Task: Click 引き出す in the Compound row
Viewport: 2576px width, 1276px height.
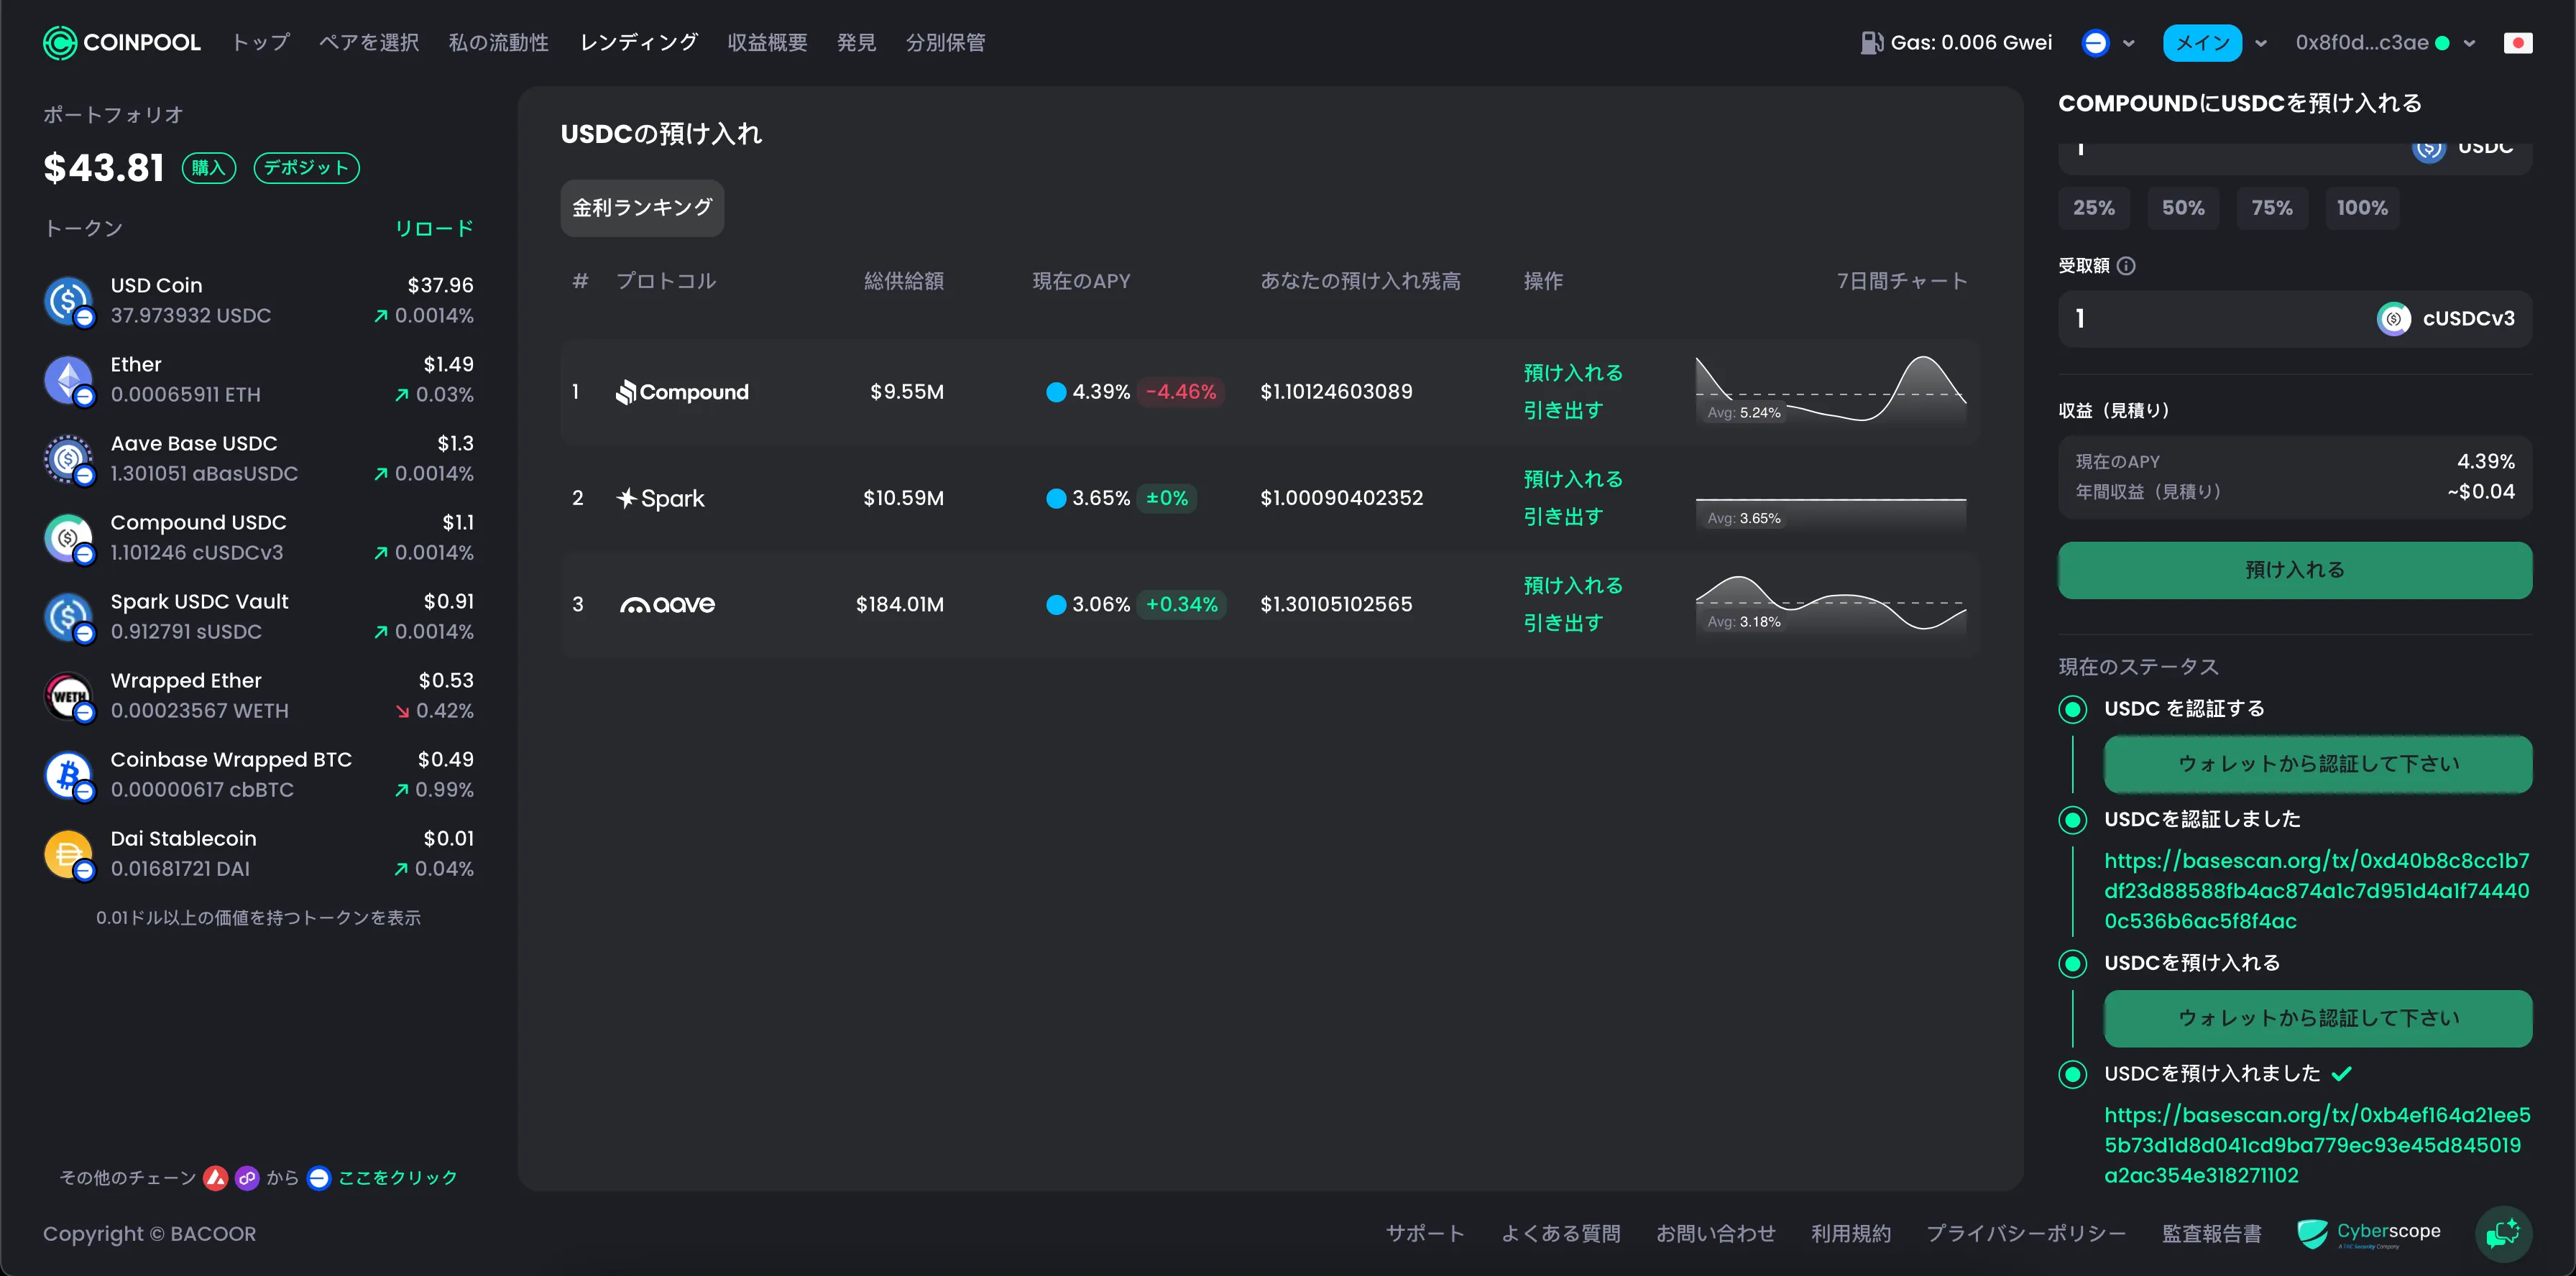Action: 1563,411
